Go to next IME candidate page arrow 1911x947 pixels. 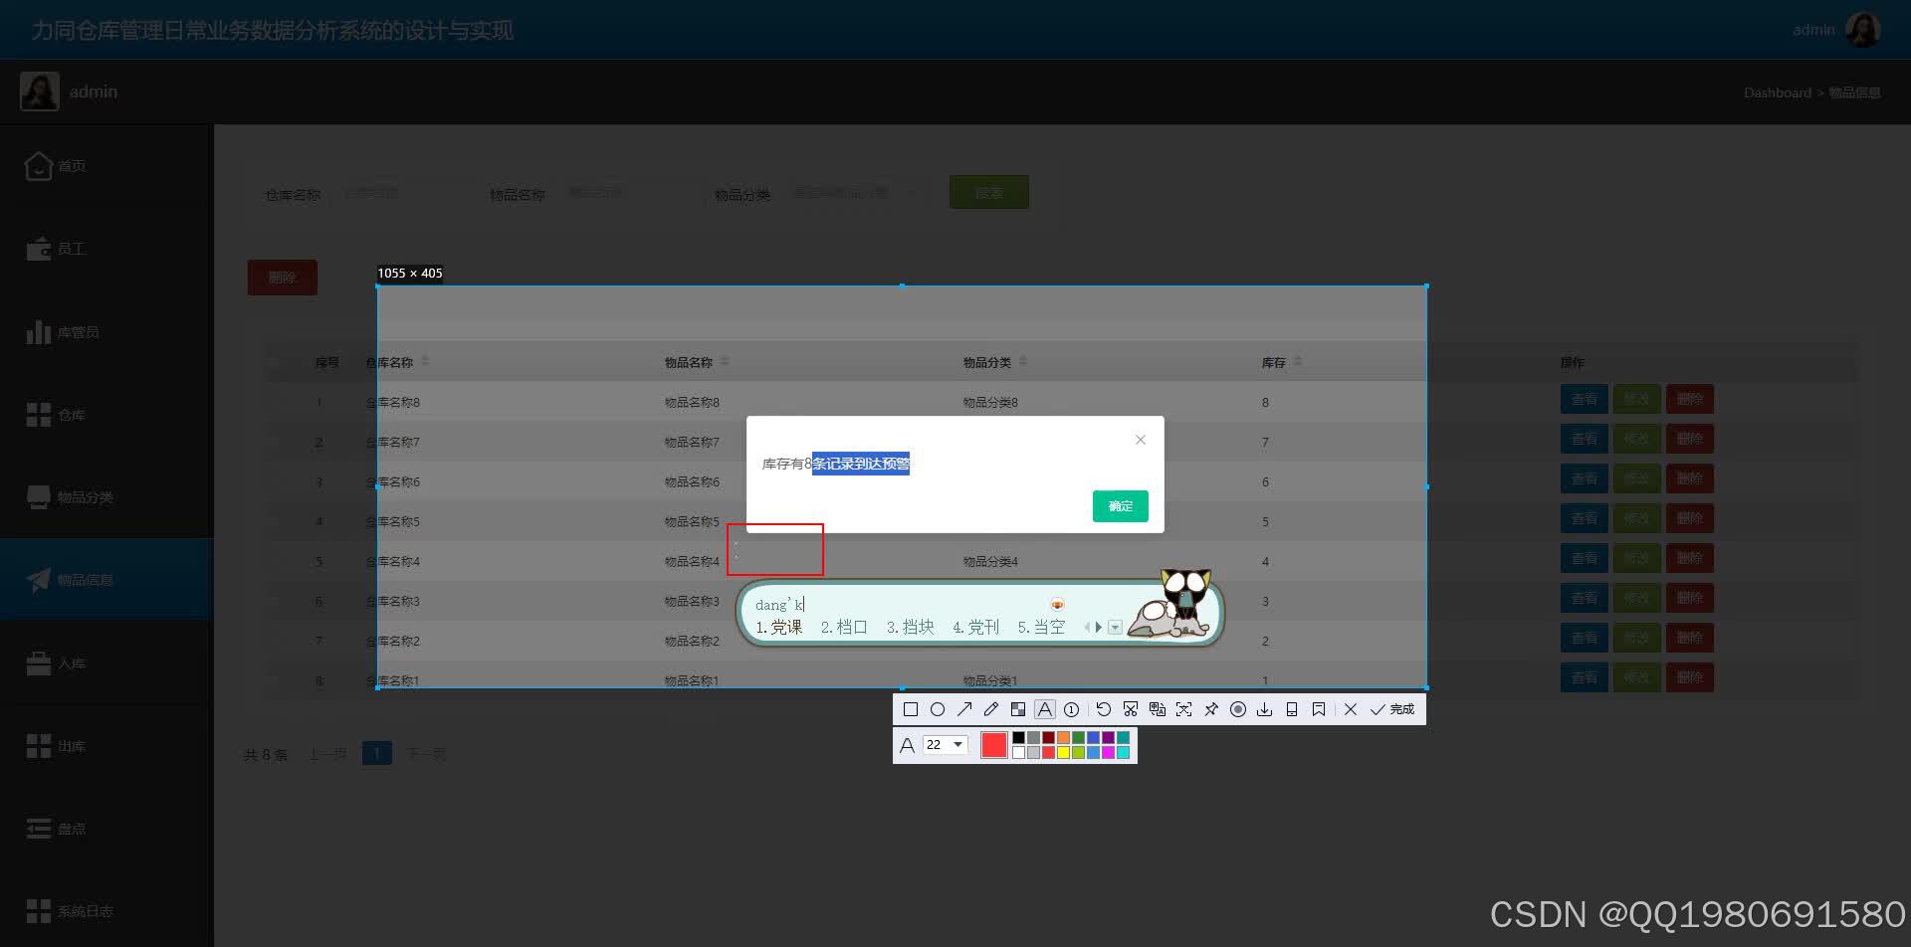coord(1099,627)
